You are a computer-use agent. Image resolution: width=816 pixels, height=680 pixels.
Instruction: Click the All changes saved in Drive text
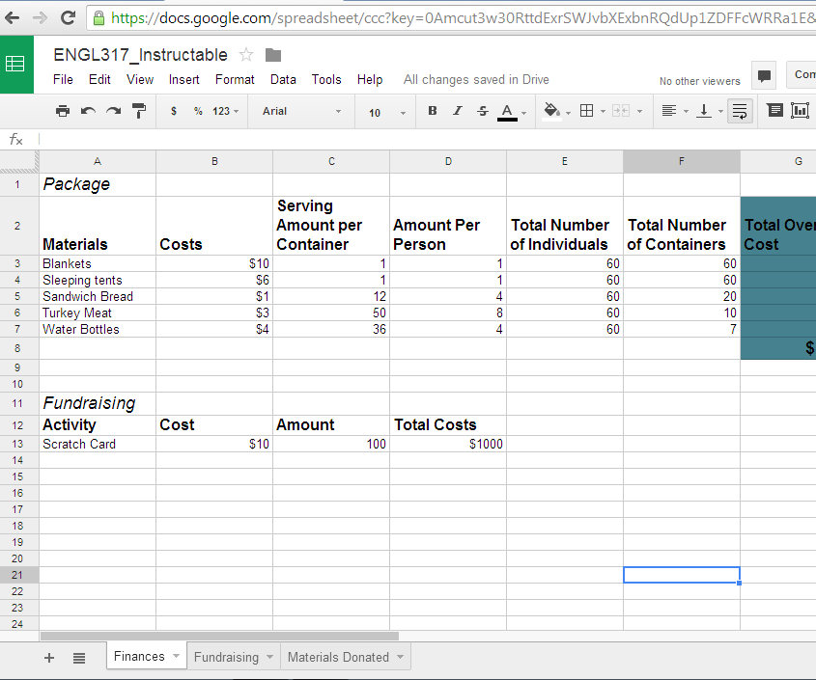(x=476, y=79)
